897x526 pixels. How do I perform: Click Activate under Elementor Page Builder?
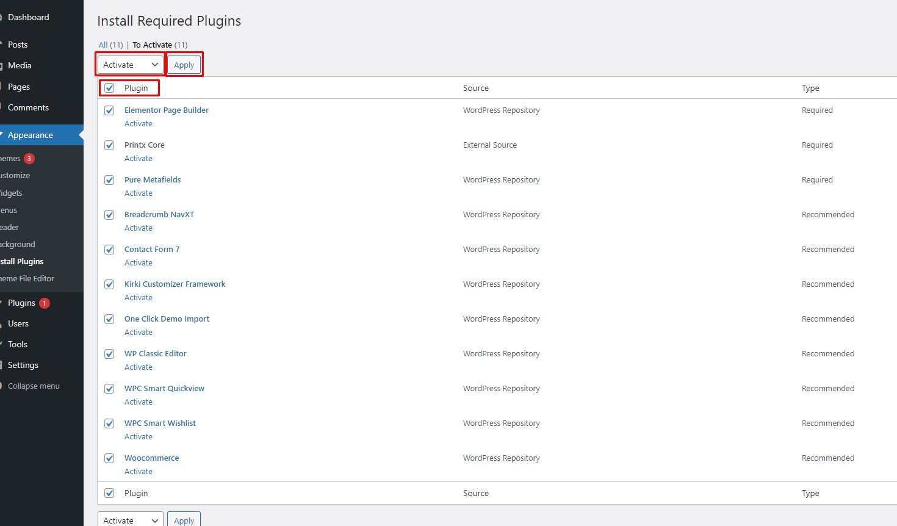tap(139, 123)
